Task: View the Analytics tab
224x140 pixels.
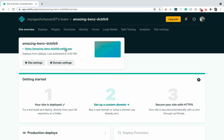Action: pyautogui.click(x=145, y=29)
